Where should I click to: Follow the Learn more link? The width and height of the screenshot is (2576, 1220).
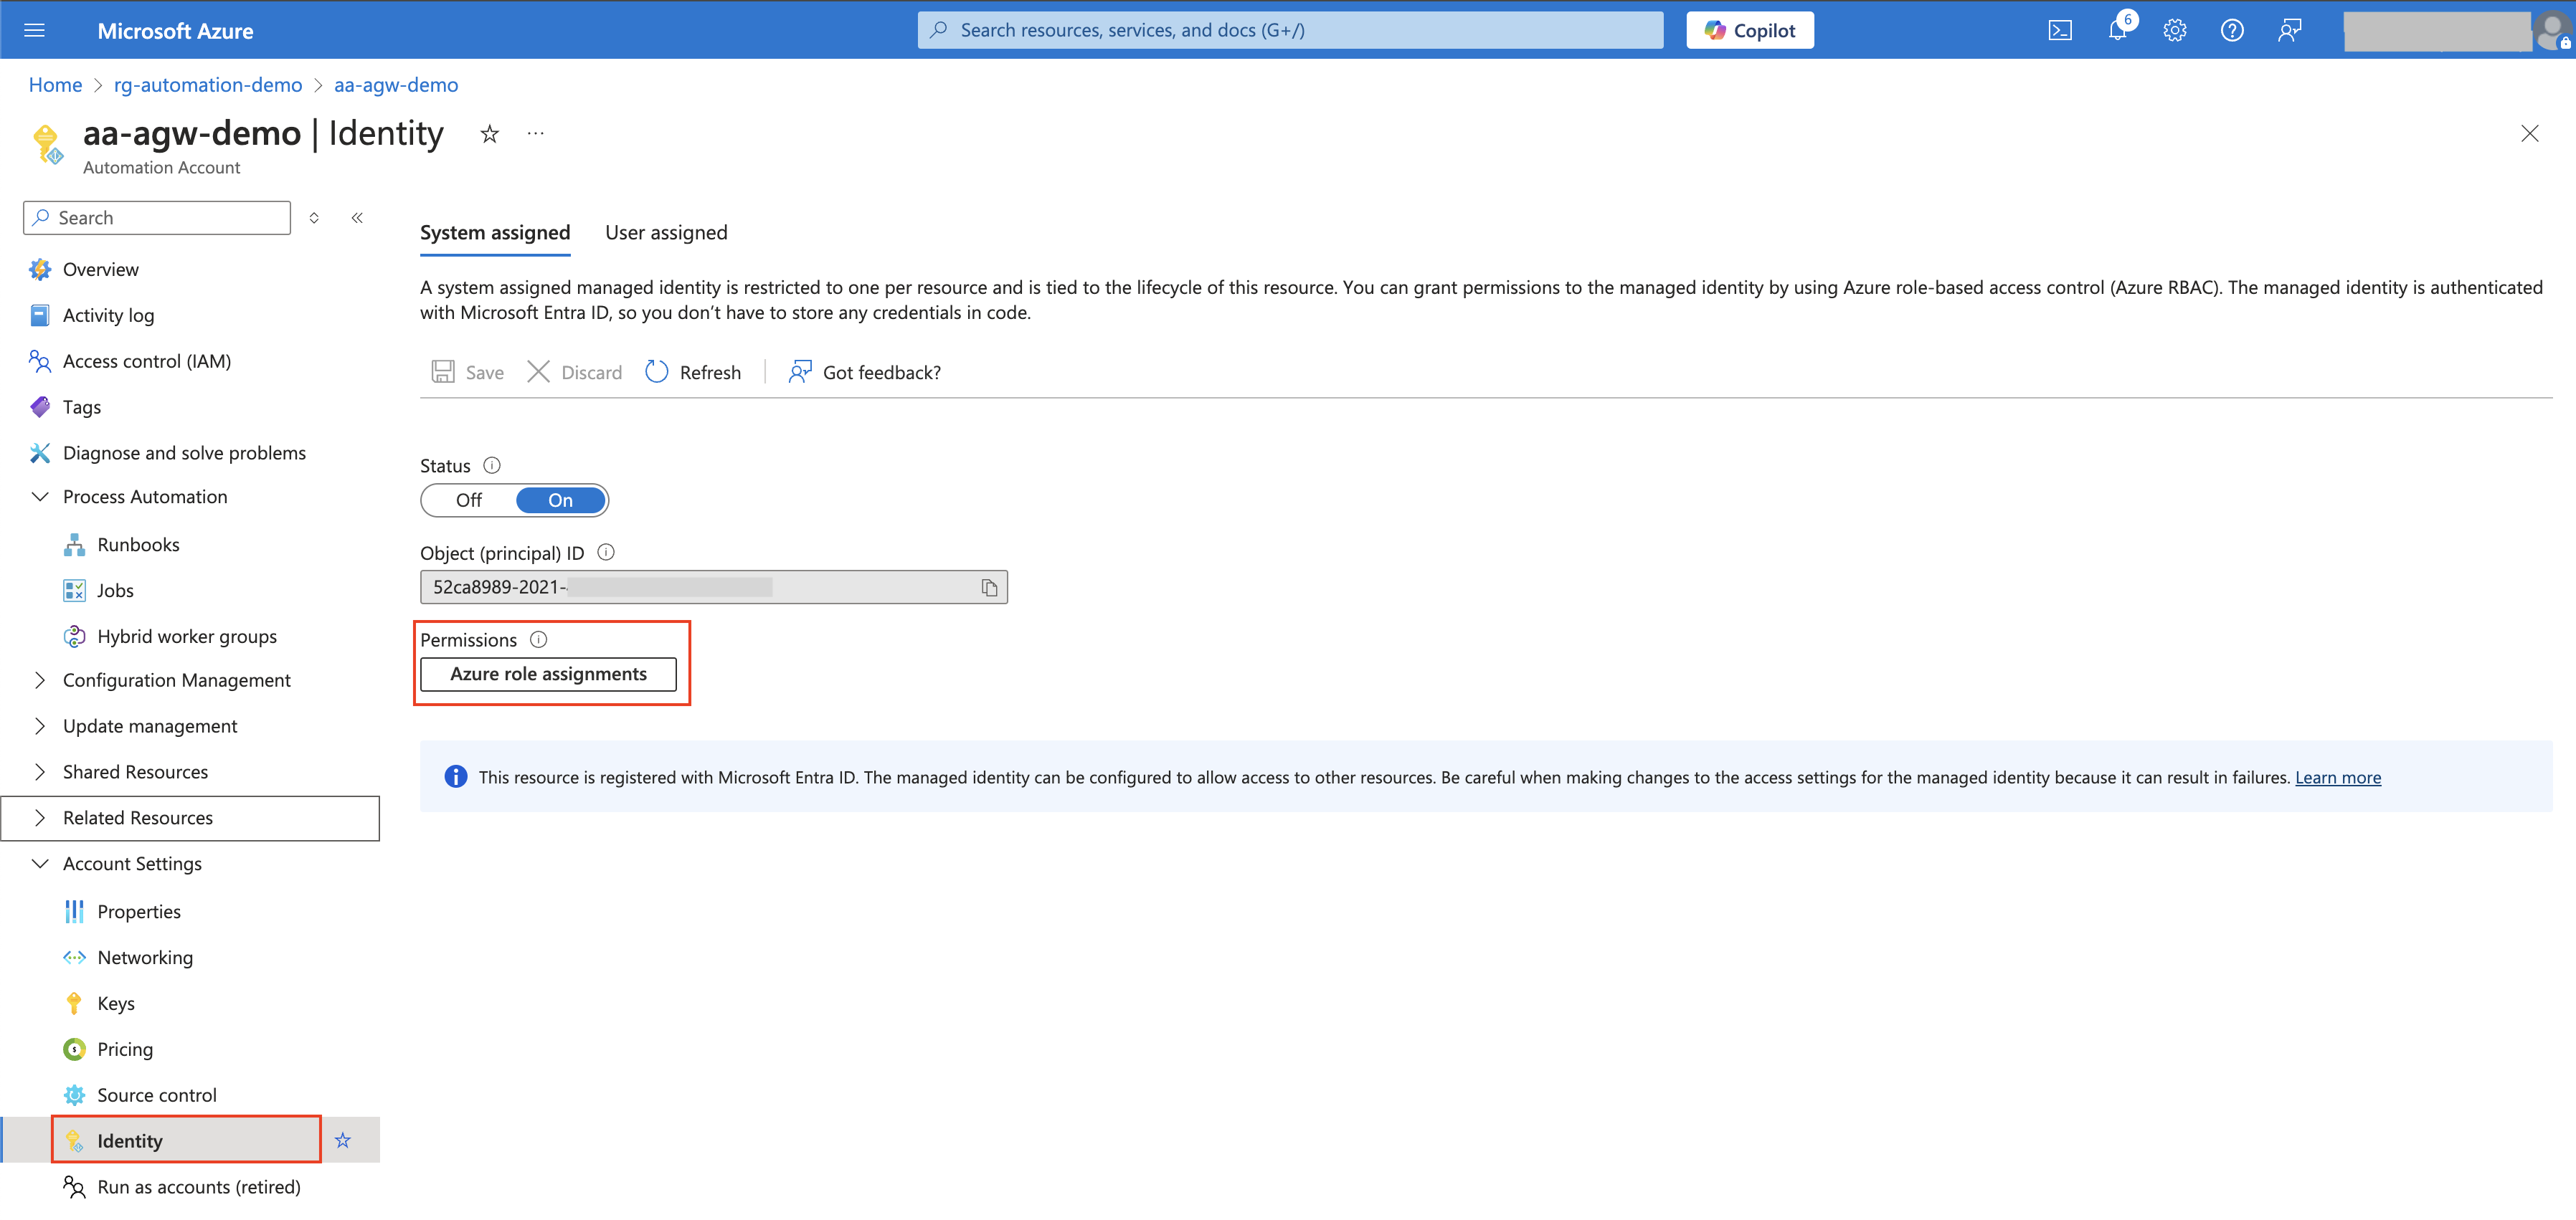tap(2337, 777)
